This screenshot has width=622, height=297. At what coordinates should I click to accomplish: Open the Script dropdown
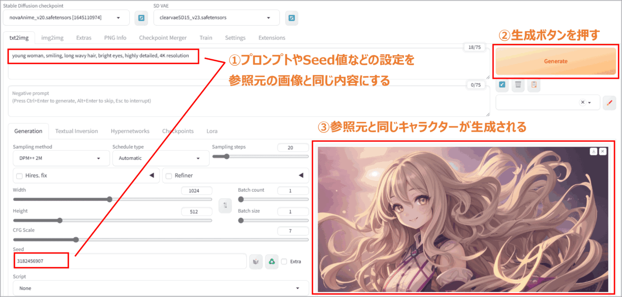pos(161,288)
